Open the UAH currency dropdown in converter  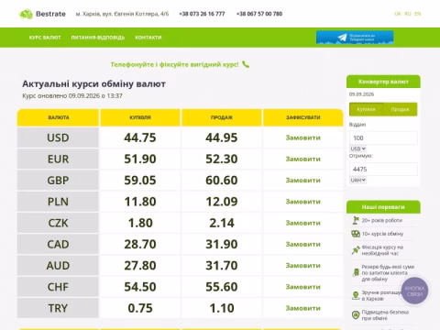tap(357, 181)
